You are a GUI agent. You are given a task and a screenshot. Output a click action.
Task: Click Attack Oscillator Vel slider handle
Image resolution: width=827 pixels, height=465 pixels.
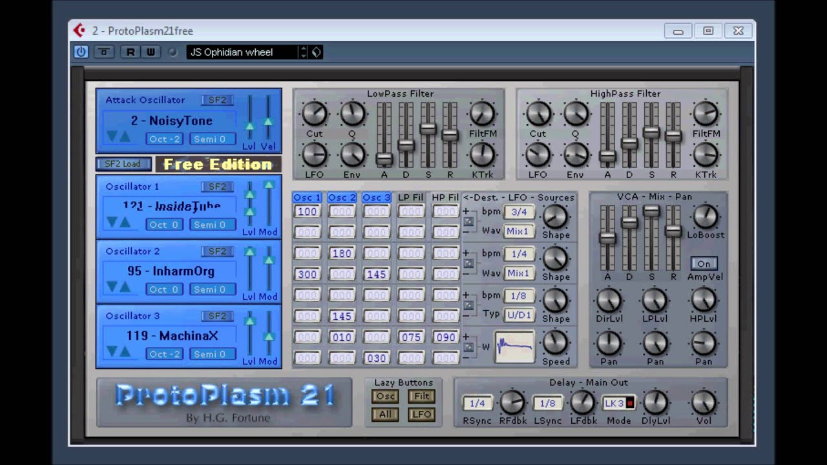pyautogui.click(x=268, y=121)
